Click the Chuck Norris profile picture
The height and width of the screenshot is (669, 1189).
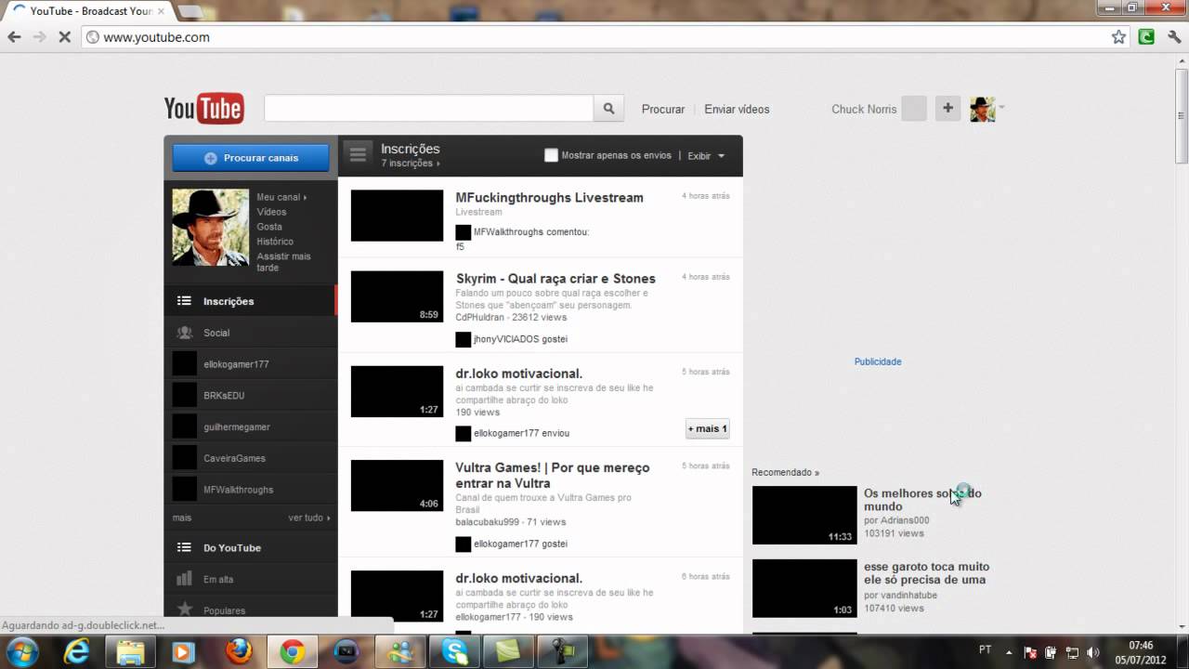click(x=211, y=228)
